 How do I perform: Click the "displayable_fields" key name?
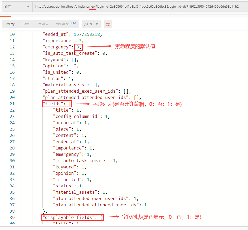pos(70,218)
